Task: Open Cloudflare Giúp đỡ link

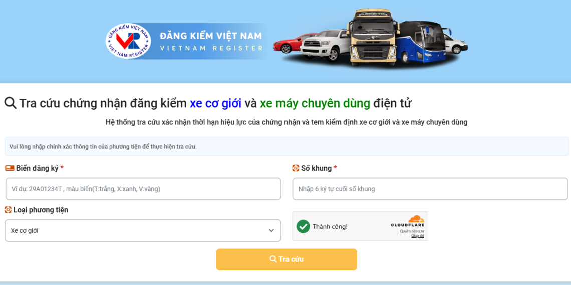Action: tap(418, 236)
